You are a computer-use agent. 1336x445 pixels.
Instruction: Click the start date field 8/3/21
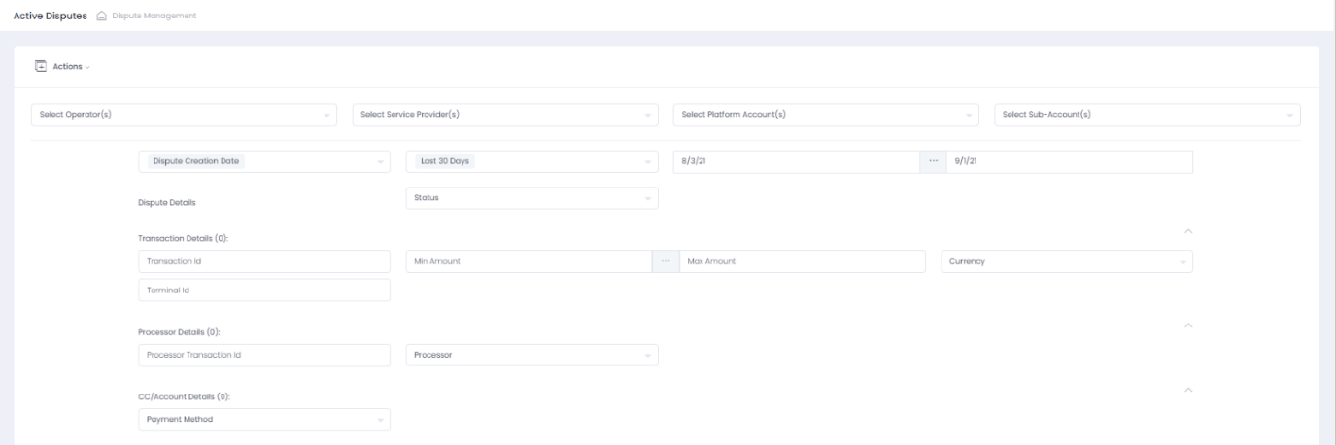795,161
